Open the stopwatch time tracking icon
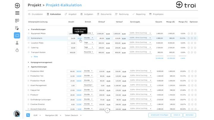 tap(17, 50)
